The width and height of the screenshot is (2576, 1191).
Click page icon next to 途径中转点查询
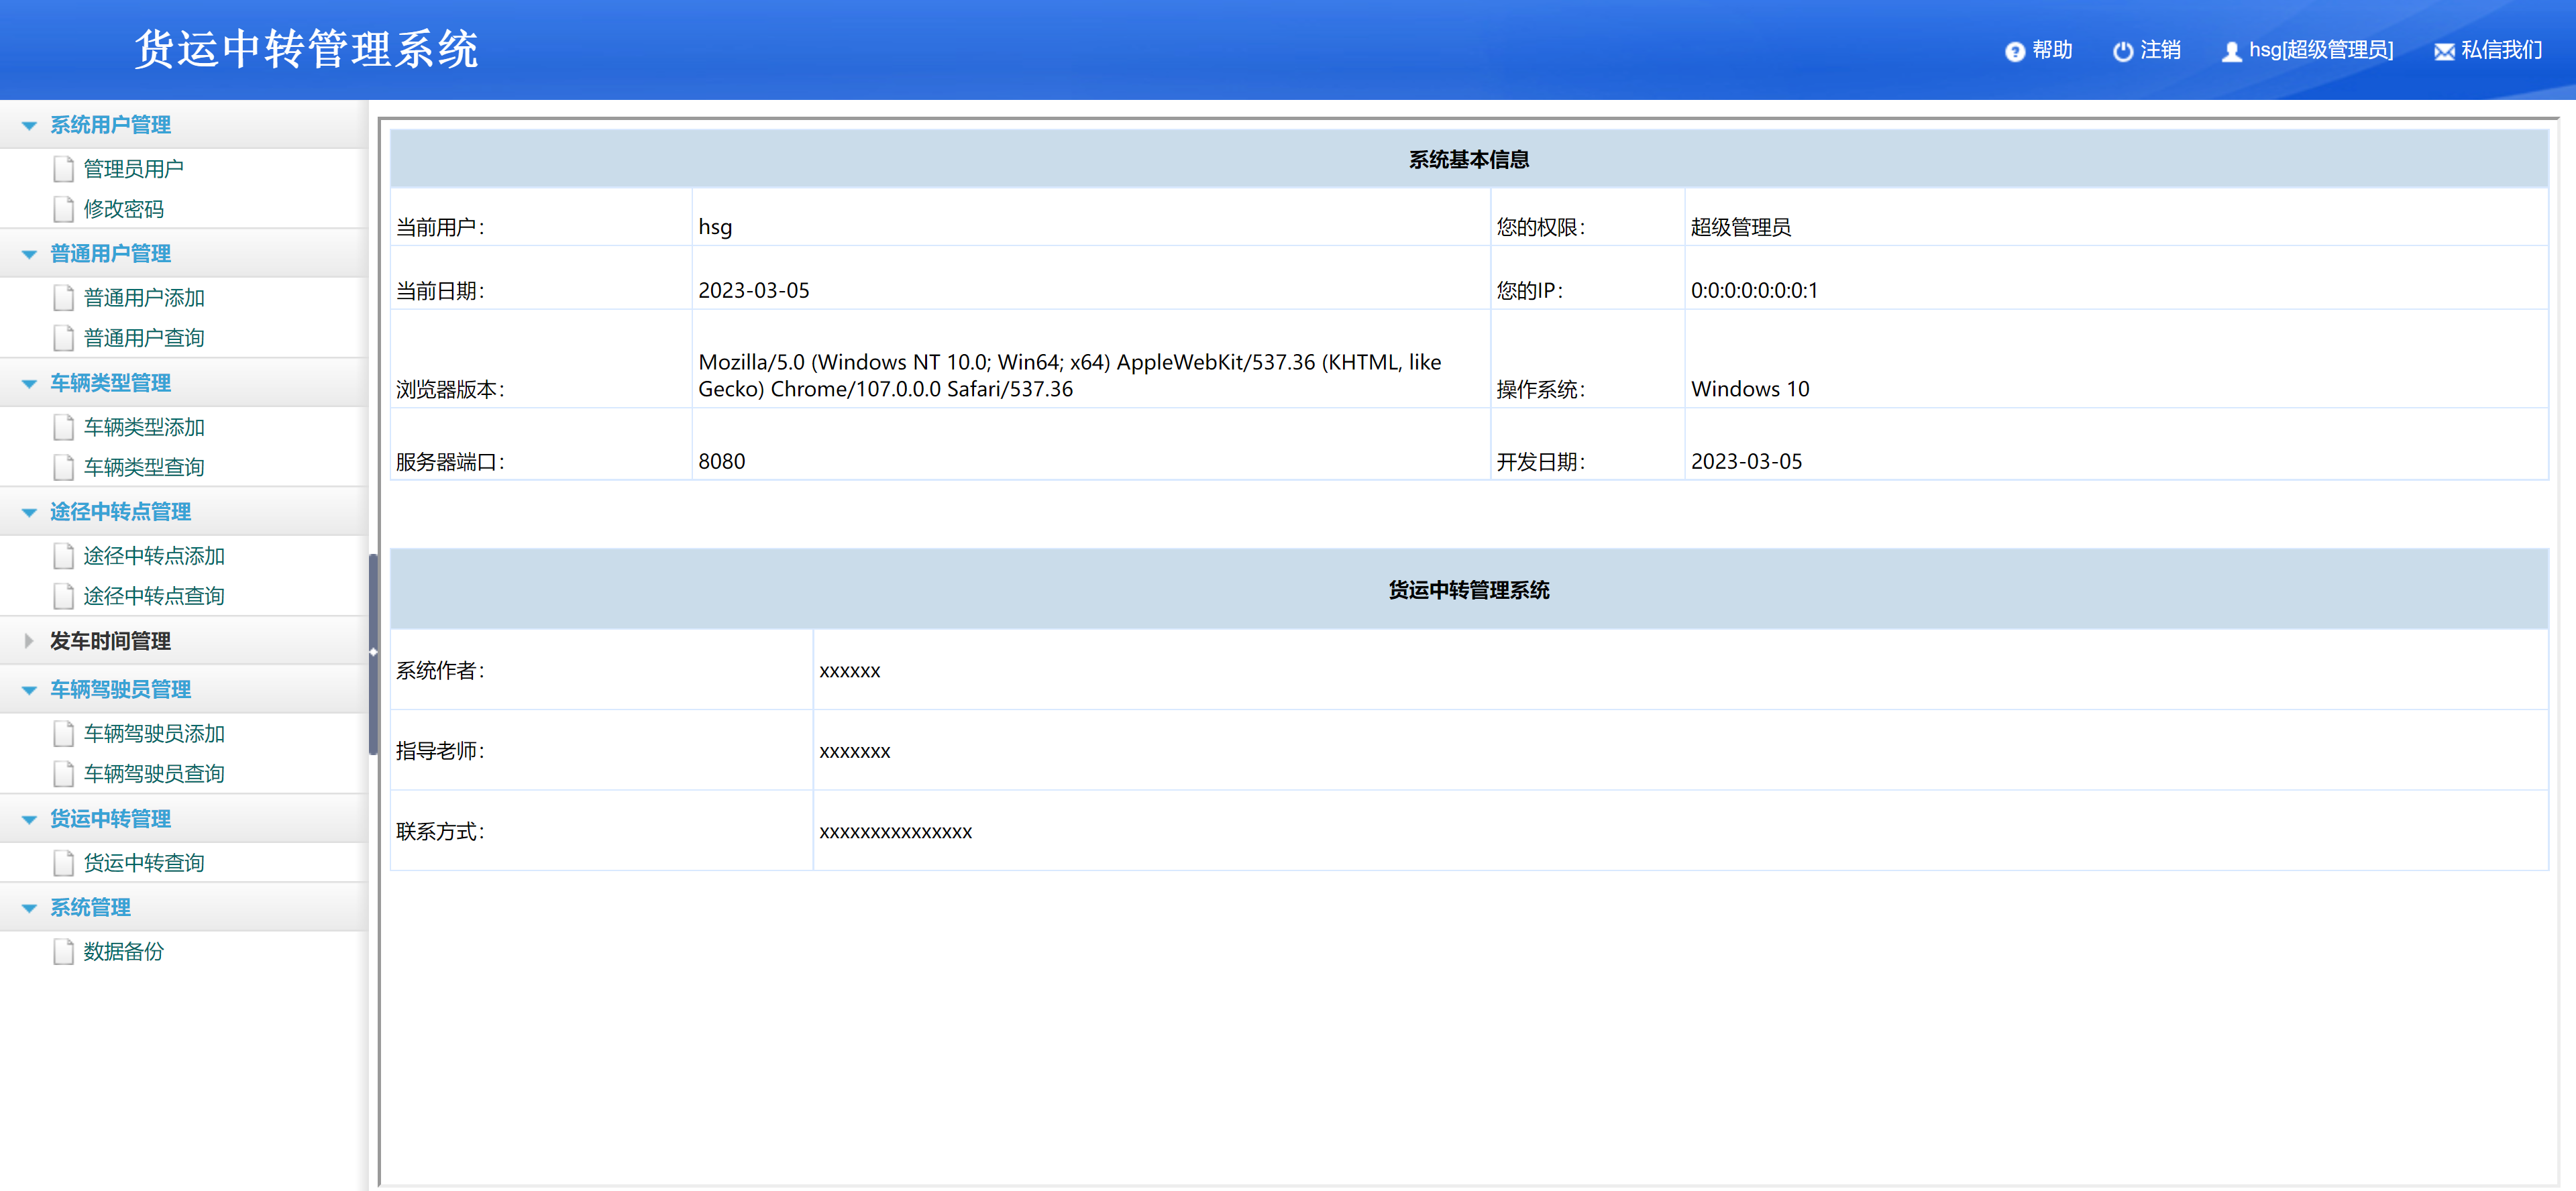(x=64, y=596)
